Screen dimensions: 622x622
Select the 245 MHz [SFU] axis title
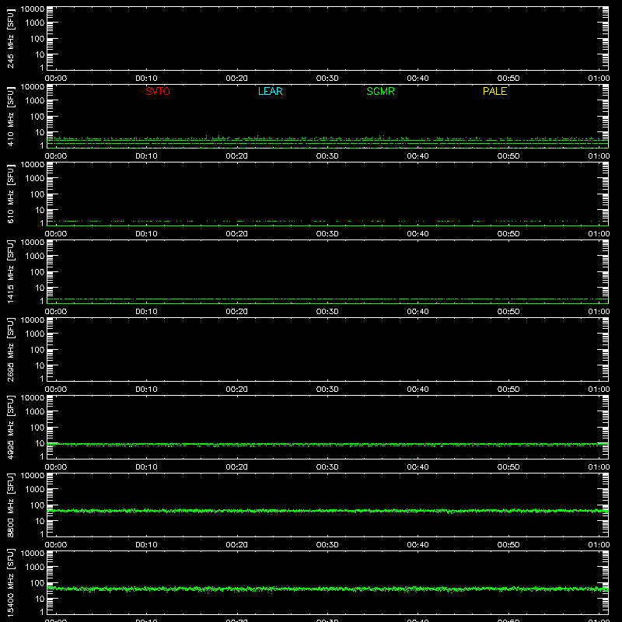(x=11, y=39)
